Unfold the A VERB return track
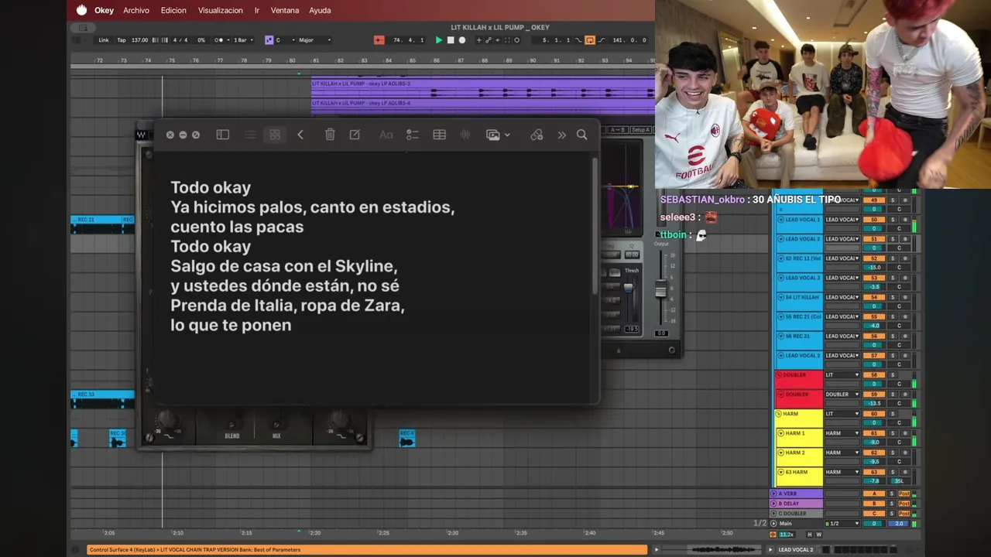The width and height of the screenshot is (991, 557). 774,494
